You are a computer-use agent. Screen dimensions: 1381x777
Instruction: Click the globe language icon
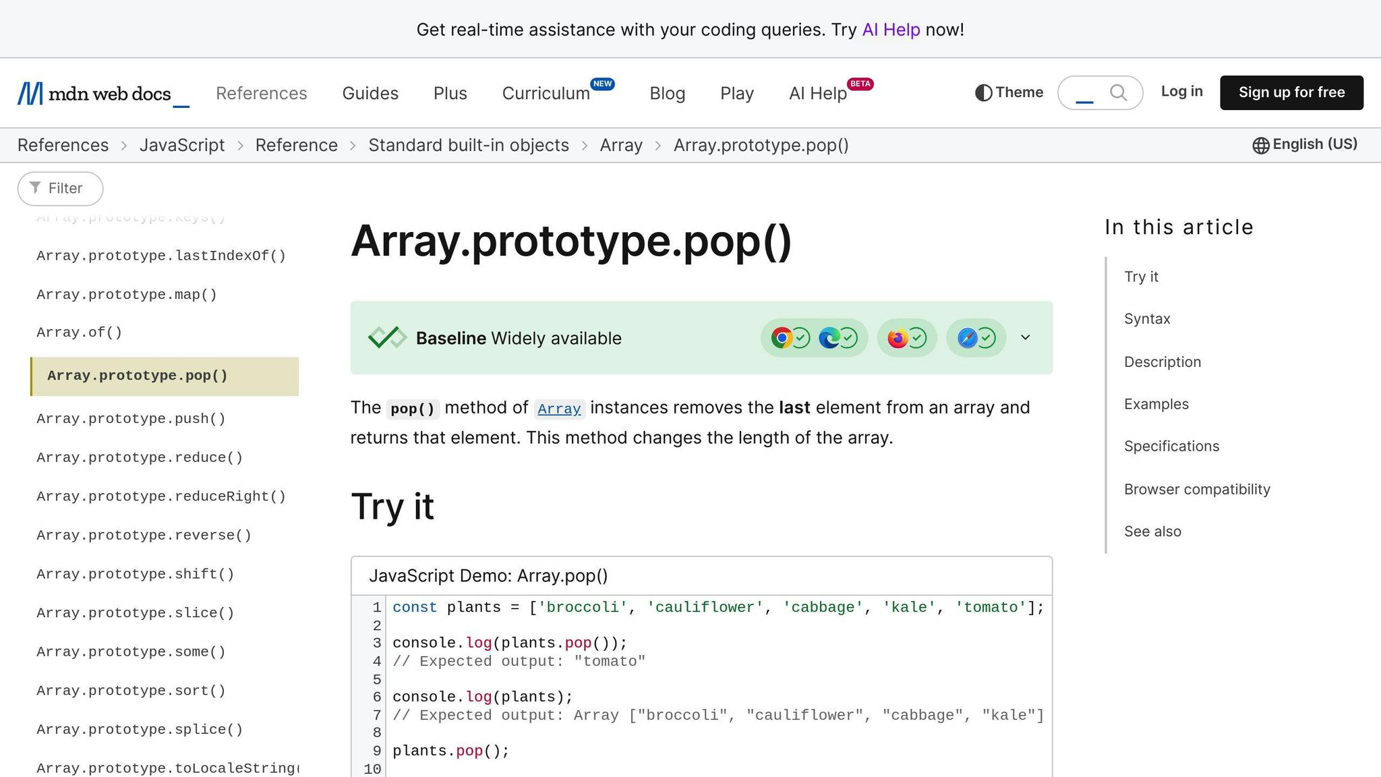pos(1260,145)
